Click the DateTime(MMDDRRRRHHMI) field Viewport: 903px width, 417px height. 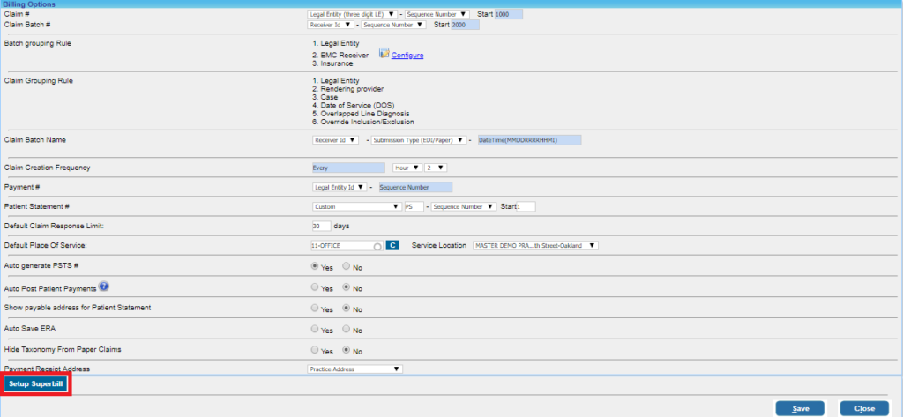click(x=530, y=140)
